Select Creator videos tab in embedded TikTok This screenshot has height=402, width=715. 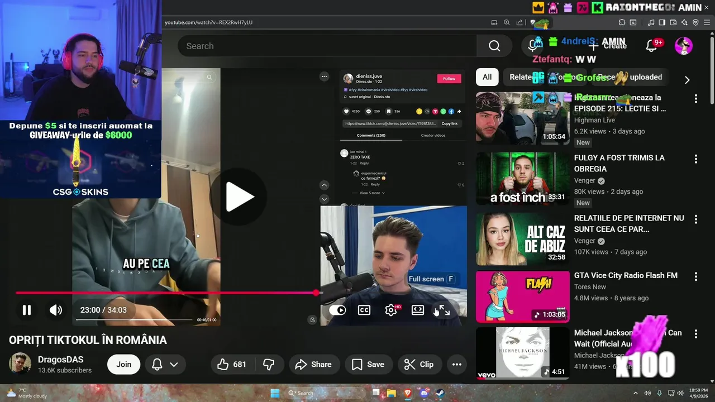(433, 135)
